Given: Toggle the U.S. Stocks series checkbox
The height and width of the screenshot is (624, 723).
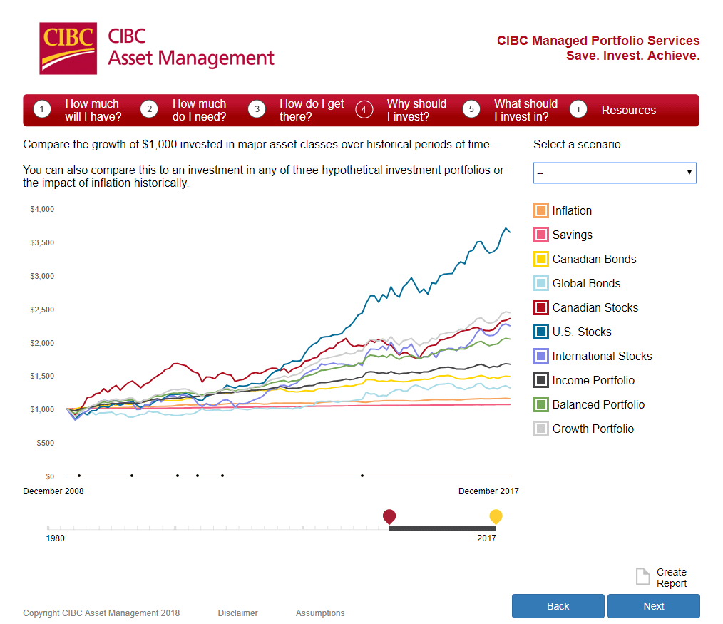Looking at the screenshot, I should pos(541,332).
